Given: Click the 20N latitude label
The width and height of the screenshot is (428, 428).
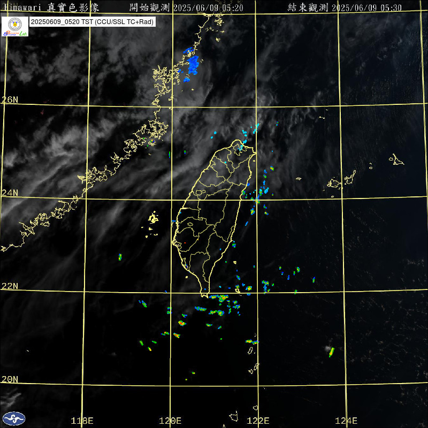Looking at the screenshot, I should pos(10,379).
